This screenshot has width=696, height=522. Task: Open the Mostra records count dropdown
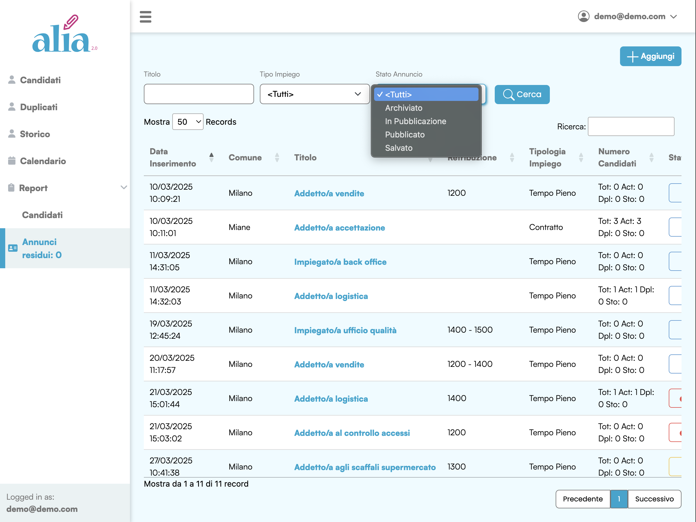tap(188, 122)
